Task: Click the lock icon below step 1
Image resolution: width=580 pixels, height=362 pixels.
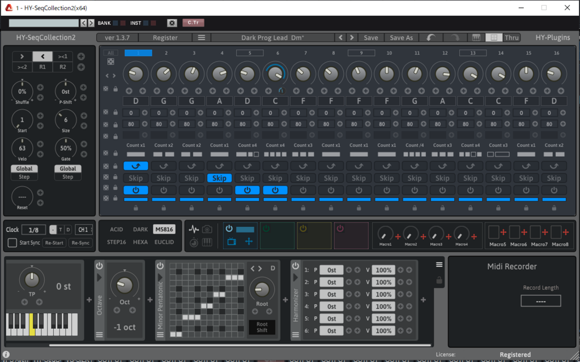Action: (136, 208)
